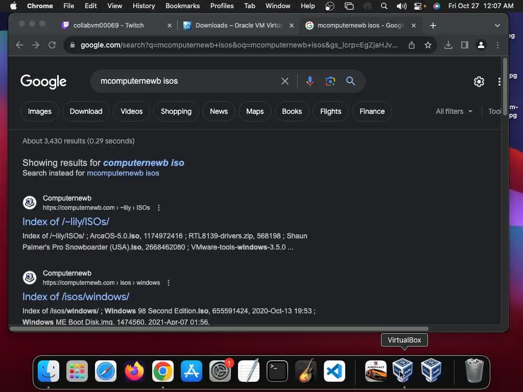Screen dimensions: 523x392
Task: Open the 'Index of /~lily/ISOs/' result
Action: point(66,222)
